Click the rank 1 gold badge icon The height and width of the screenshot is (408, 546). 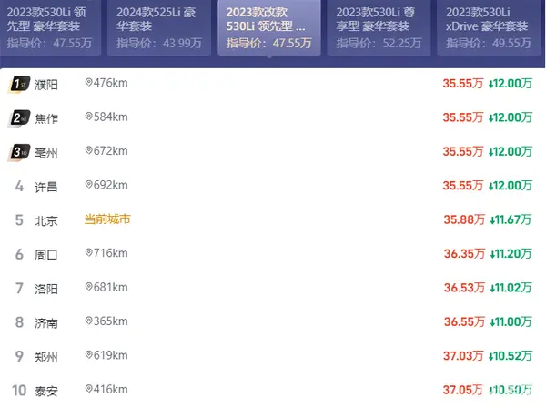click(x=19, y=85)
